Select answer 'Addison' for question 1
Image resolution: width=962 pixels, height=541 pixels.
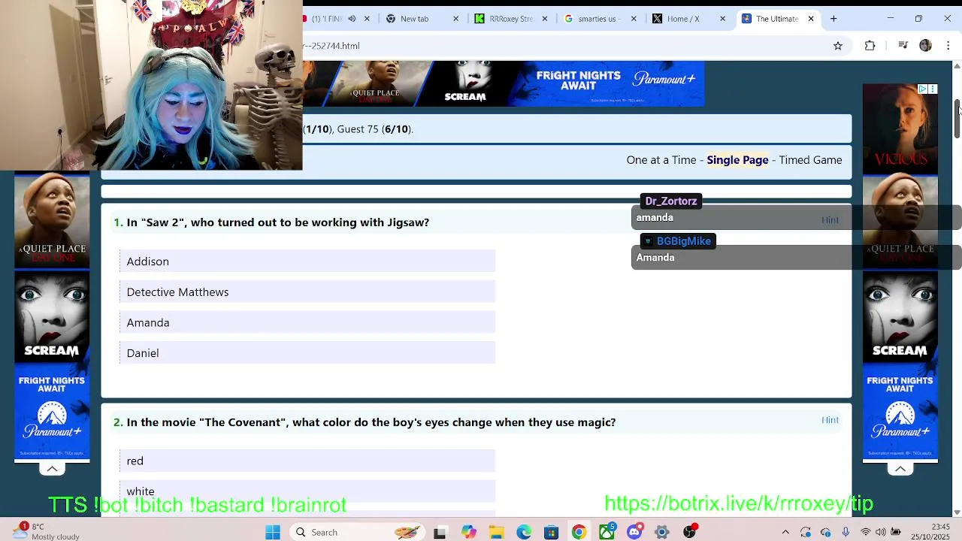point(307,261)
